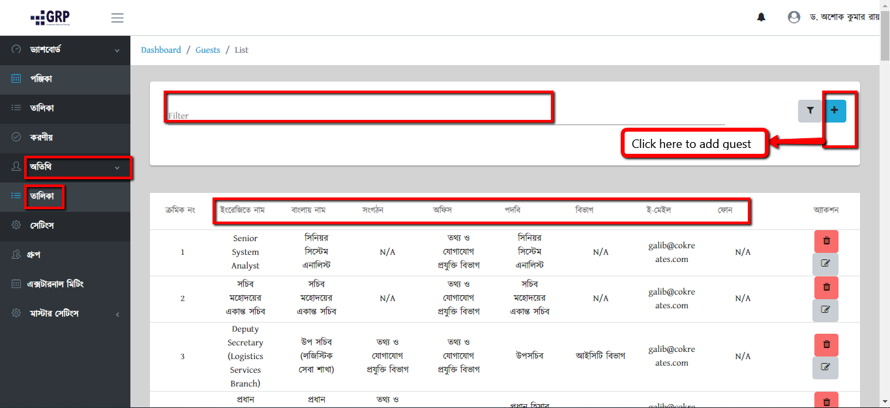Click the GRP logo
The height and width of the screenshot is (408, 890).
click(50, 18)
